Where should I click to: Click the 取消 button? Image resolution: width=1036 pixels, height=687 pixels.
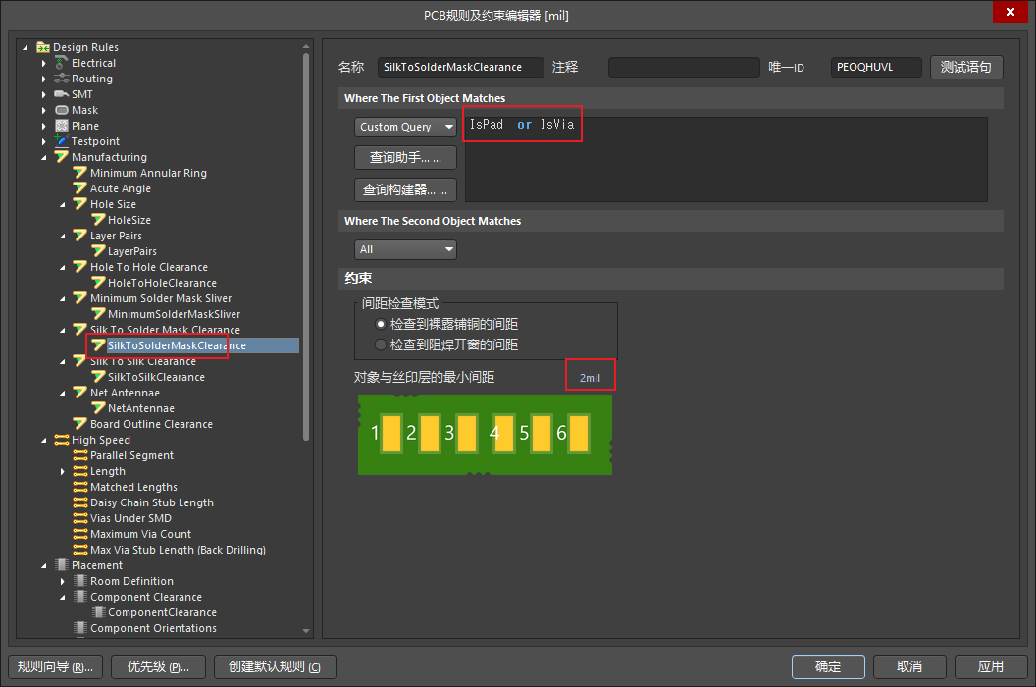pos(909,666)
